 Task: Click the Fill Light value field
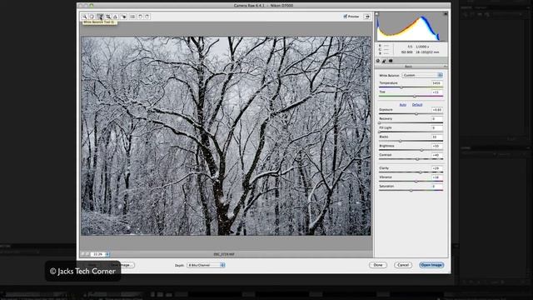click(436, 127)
